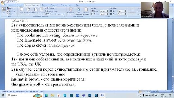Click the Word app icon in taskbar
The width and height of the screenshot is (174, 98).
pyautogui.click(x=102, y=96)
